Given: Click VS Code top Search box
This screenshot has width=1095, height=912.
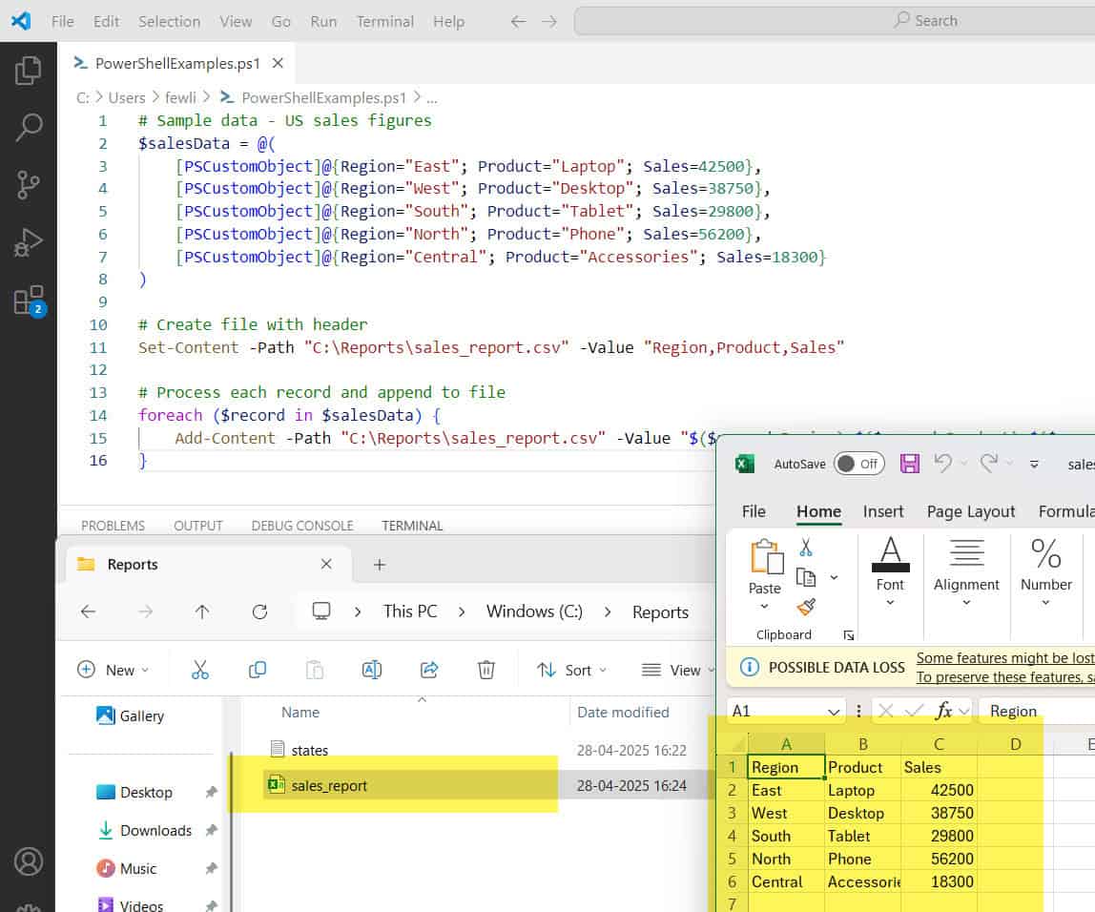Looking at the screenshot, I should click(x=834, y=21).
